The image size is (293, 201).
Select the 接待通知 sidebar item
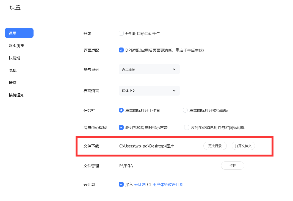(16, 95)
